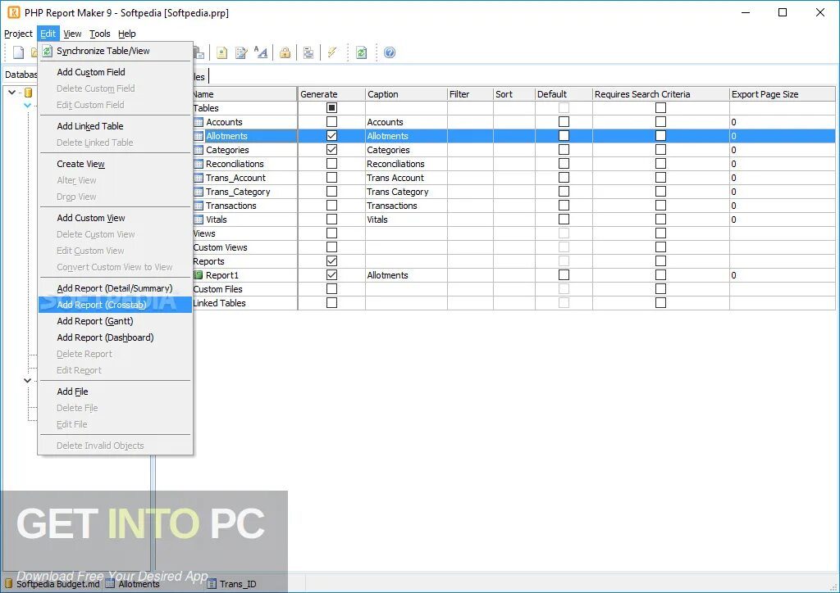This screenshot has height=593, width=840.
Task: Click the green Synchronize toolbar icon
Action: click(362, 52)
